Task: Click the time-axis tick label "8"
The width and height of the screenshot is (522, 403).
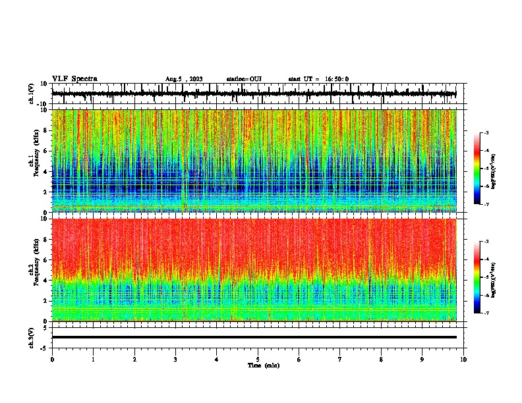Action: [x=381, y=360]
